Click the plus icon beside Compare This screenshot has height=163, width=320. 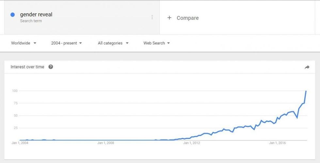pos(169,18)
